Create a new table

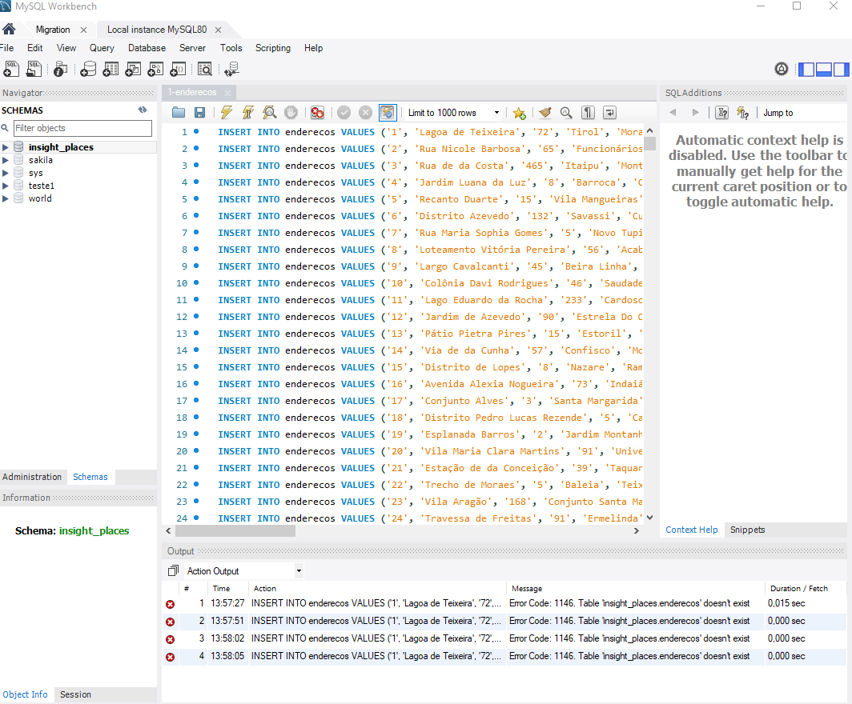tap(111, 69)
